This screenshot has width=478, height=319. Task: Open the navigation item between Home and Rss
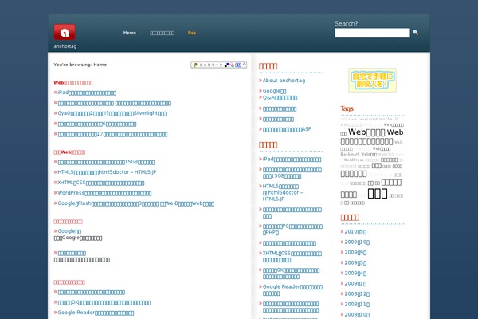coord(162,33)
